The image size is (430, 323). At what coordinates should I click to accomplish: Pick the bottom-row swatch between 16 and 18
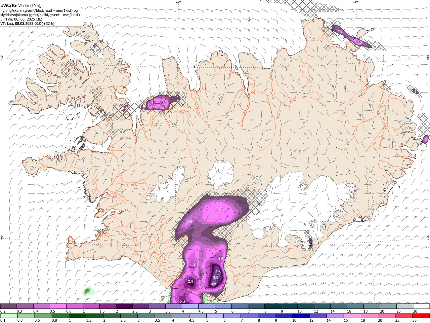(353, 316)
